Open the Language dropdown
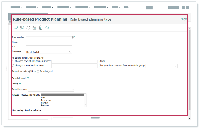The width and height of the screenshot is (200, 129). point(49,52)
